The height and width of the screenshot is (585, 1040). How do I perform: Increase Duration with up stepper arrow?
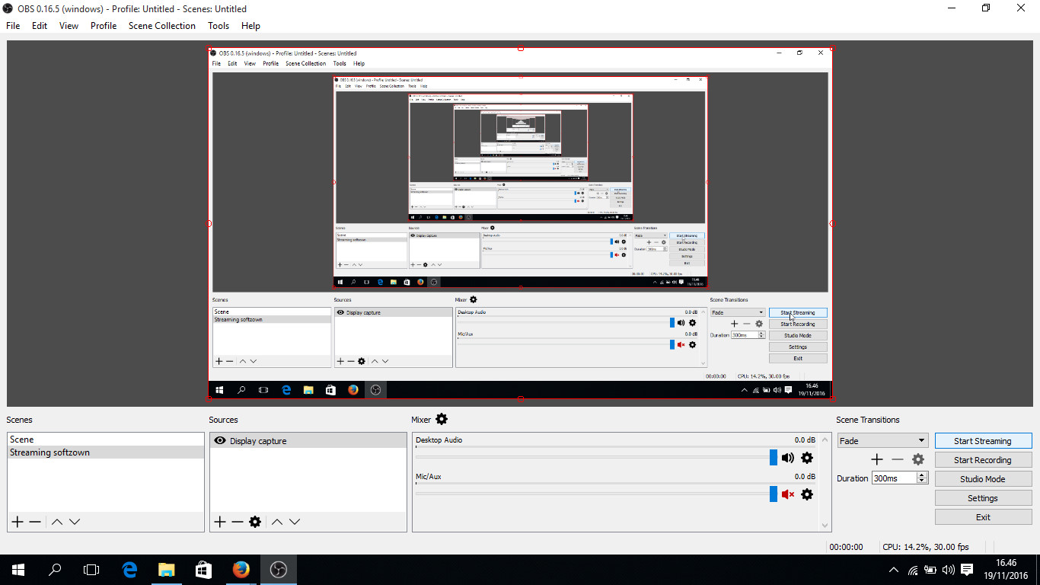click(x=923, y=475)
